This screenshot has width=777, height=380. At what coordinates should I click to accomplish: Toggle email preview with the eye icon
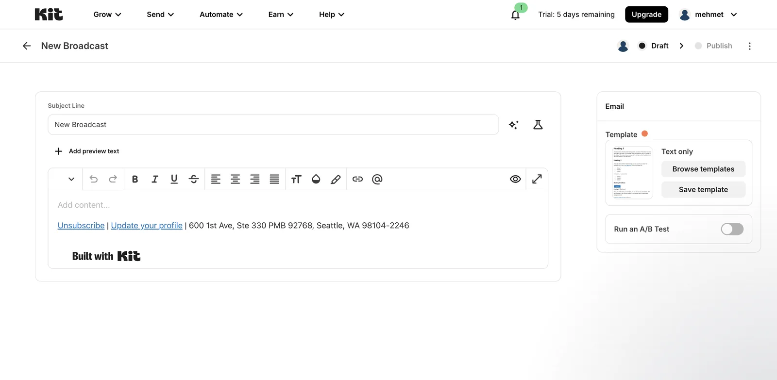pos(515,179)
